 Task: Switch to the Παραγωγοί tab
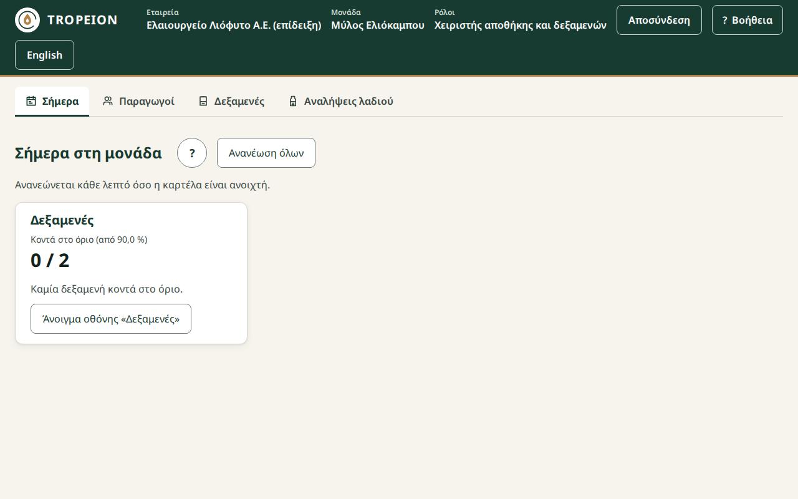tap(138, 101)
